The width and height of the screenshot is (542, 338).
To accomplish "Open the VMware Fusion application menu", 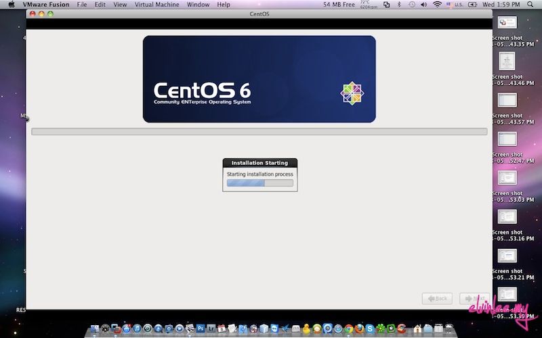I will (46, 5).
